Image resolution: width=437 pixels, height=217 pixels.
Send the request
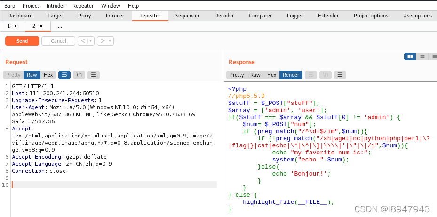22,41
